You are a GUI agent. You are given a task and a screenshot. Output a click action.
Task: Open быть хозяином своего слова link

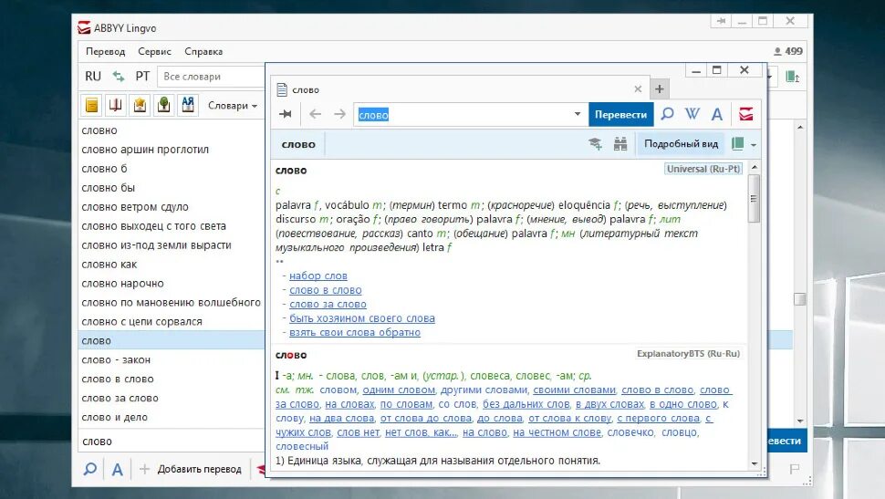click(x=362, y=318)
